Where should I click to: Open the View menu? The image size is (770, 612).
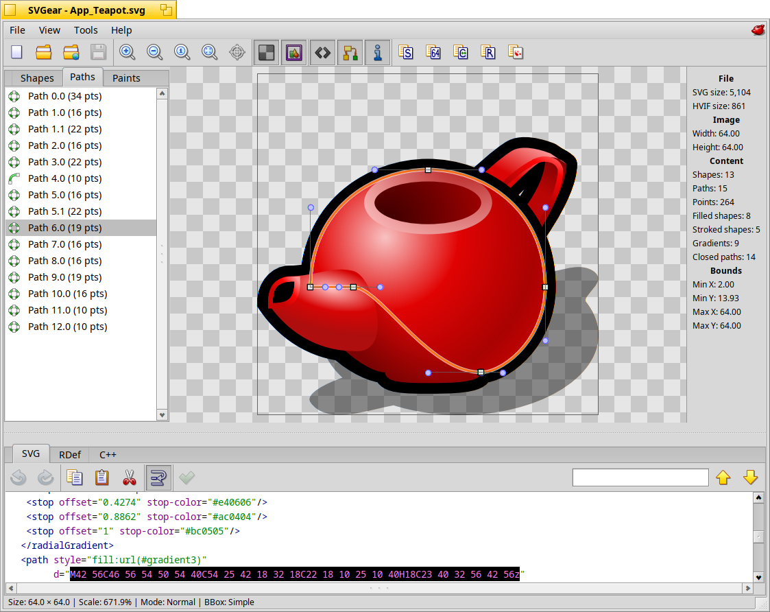pos(49,30)
